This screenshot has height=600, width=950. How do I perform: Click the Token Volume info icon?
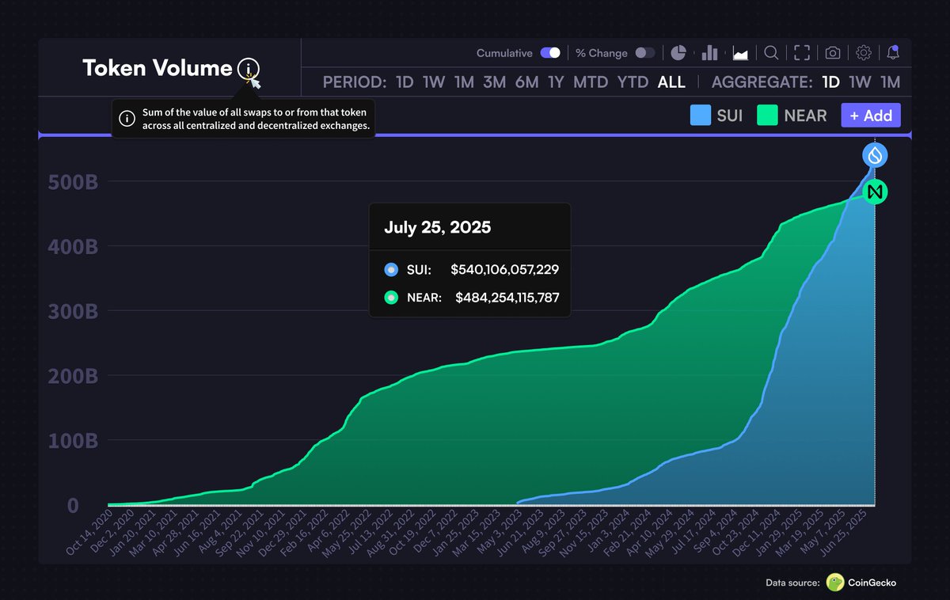[x=248, y=69]
